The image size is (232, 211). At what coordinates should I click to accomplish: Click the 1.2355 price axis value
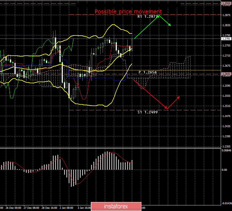(226, 146)
